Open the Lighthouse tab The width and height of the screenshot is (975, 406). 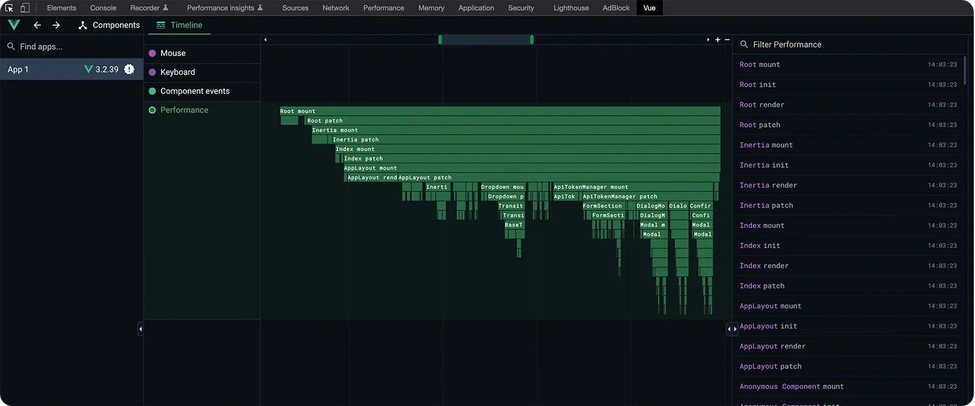tap(571, 8)
